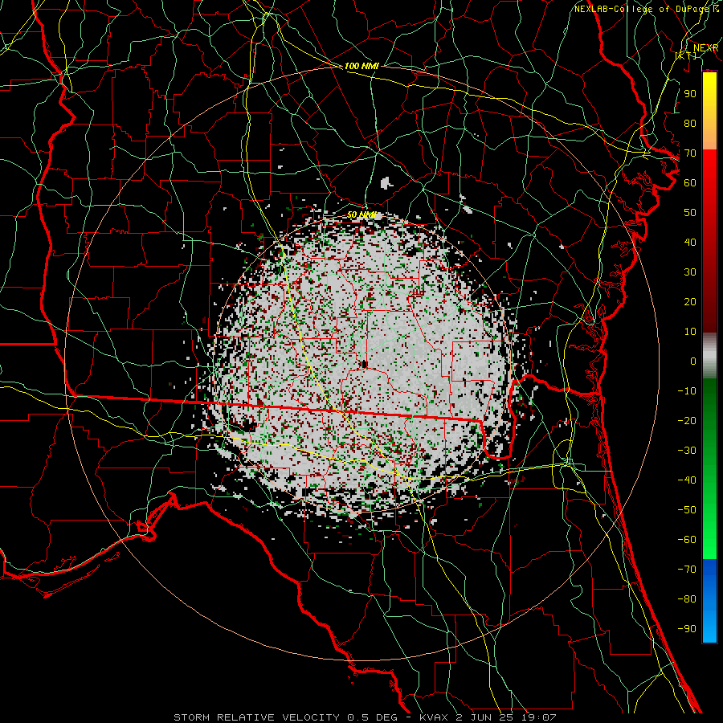Click the "100 NMI" range ring label
Image resolution: width=723 pixels, height=723 pixels.
[361, 66]
